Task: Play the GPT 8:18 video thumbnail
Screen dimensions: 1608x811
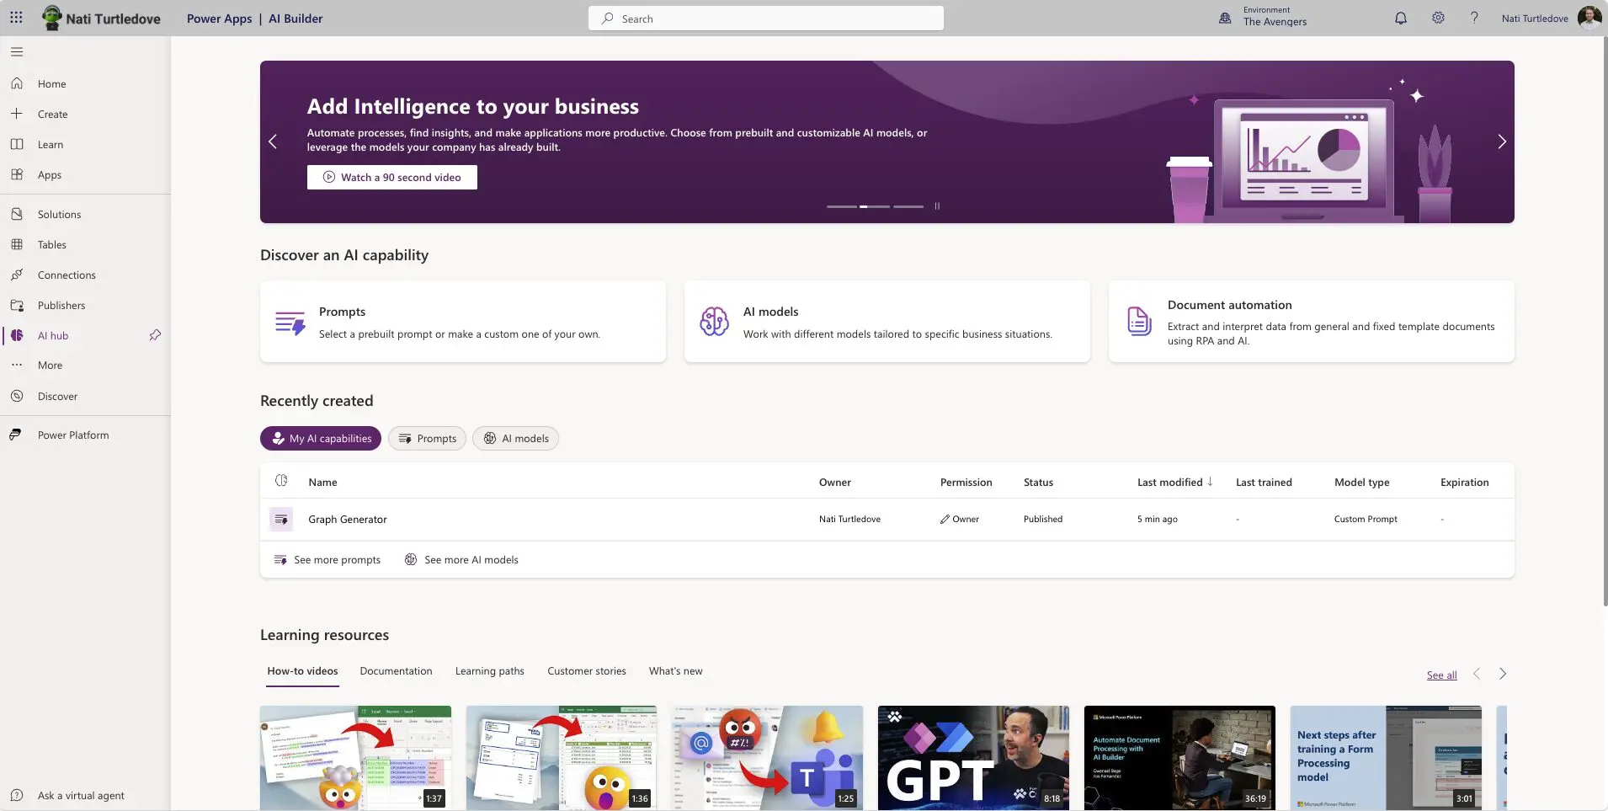Action: click(x=973, y=758)
